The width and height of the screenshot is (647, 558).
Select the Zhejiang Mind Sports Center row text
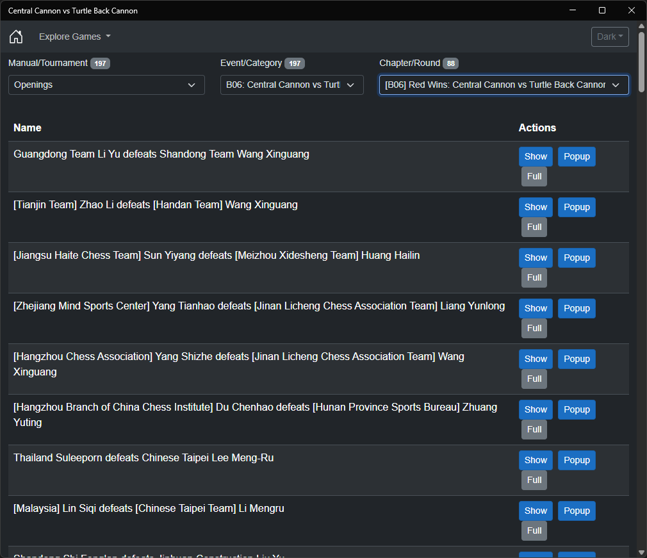coord(259,306)
